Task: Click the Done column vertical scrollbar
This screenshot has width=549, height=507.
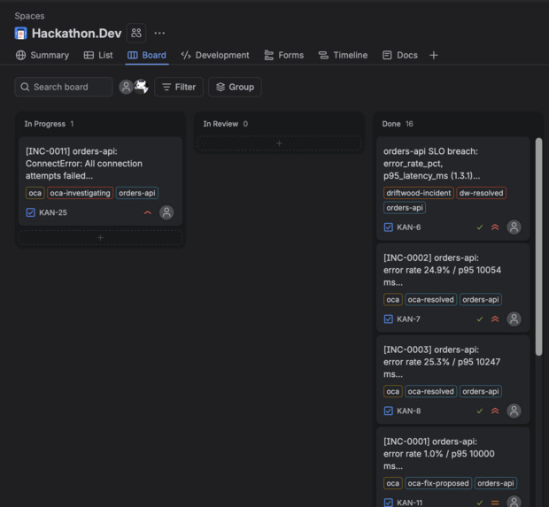Action: (x=538, y=247)
